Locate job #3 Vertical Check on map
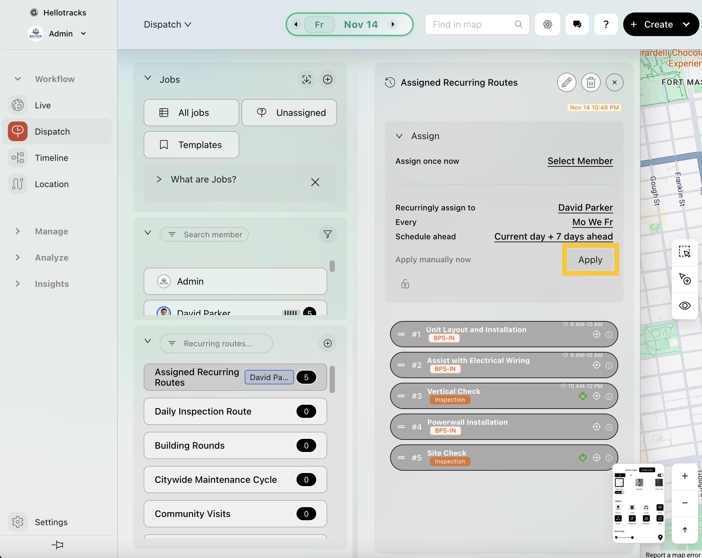Image resolution: width=702 pixels, height=558 pixels. coord(596,396)
